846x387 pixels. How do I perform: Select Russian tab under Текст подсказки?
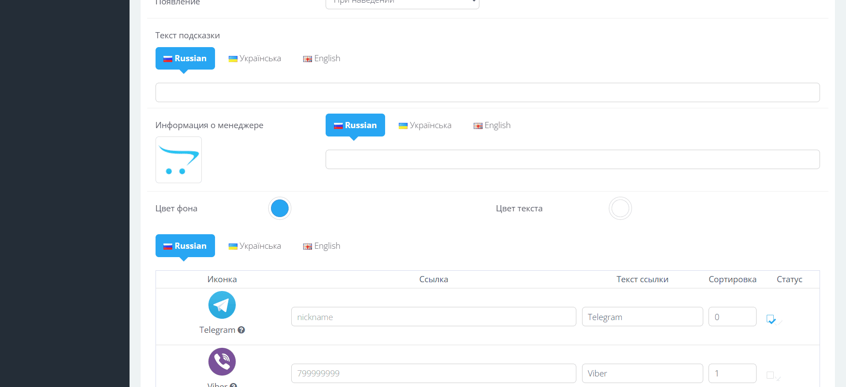coord(185,58)
